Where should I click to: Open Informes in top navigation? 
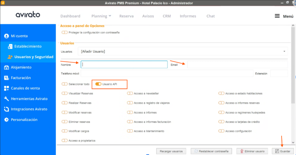coord(188,16)
